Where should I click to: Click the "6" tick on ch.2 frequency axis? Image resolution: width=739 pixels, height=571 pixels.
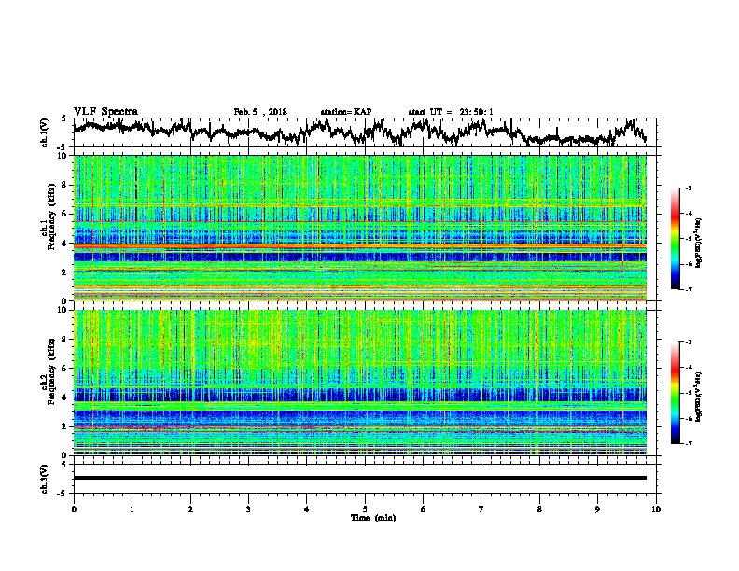(x=65, y=368)
